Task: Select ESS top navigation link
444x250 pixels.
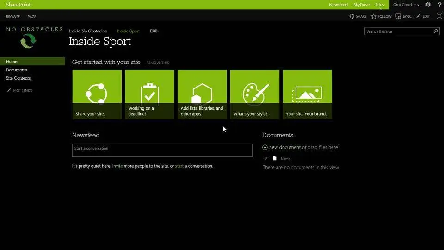Action: (x=154, y=31)
